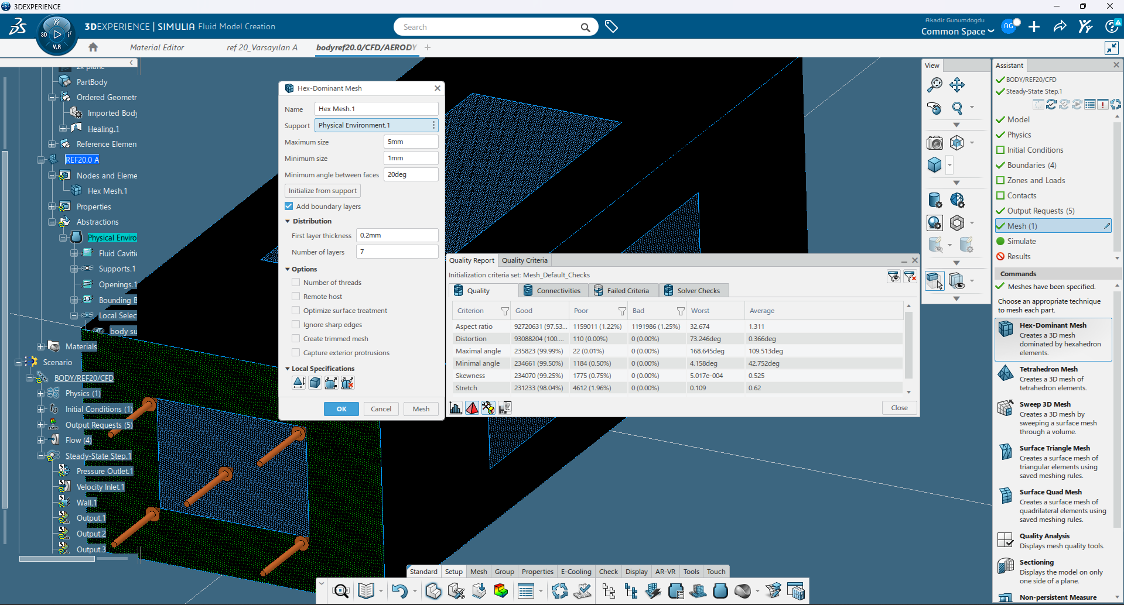Image resolution: width=1124 pixels, height=605 pixels.
Task: Click the Surface Quad Mesh command icon
Action: [1006, 496]
